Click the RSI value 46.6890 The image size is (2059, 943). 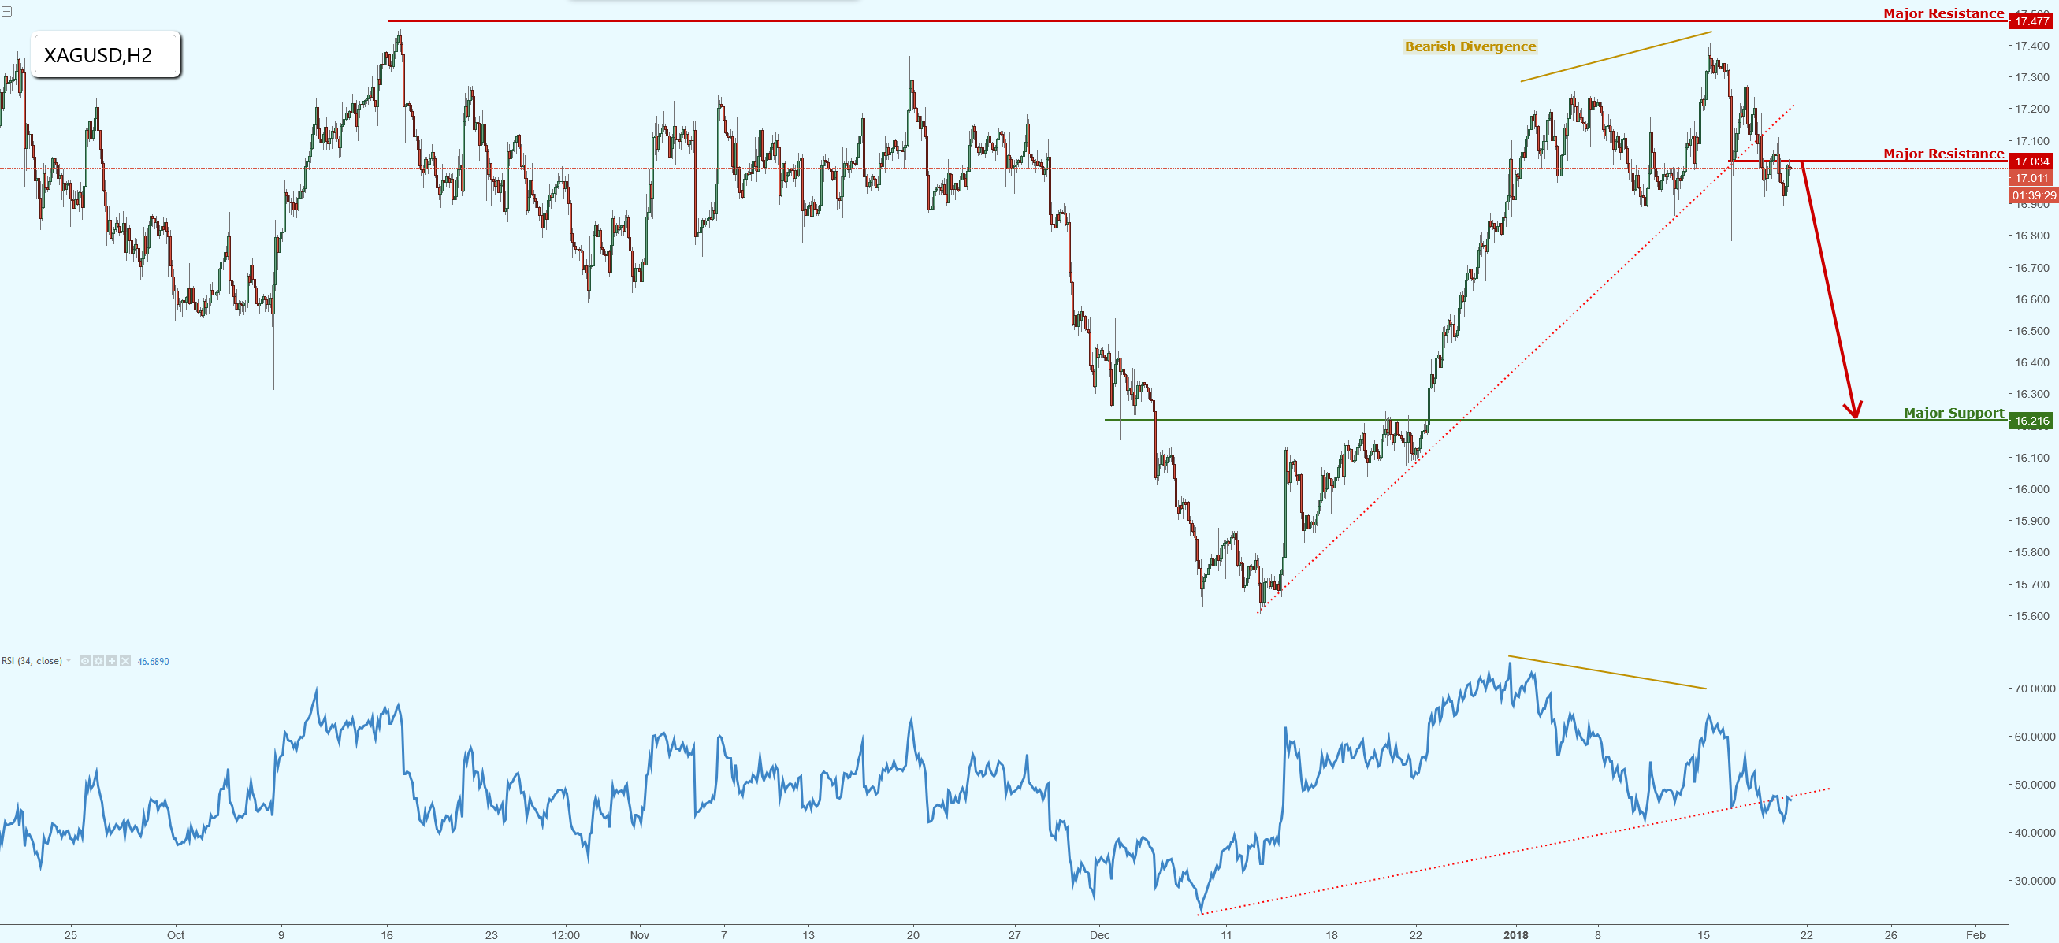(153, 661)
